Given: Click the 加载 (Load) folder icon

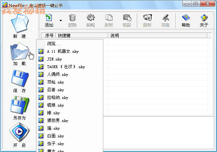Looking at the screenshot, I should coord(19,52).
